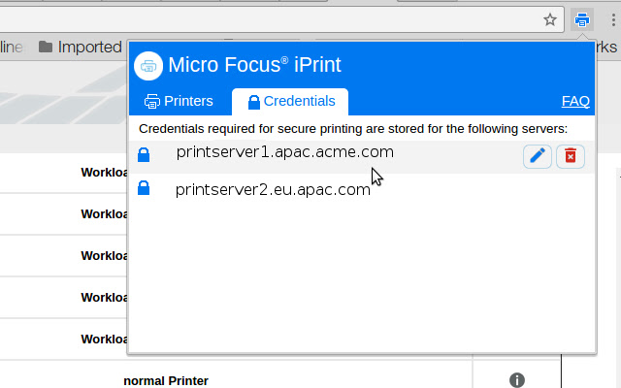Select the printserver1.apac.acme.com entry

284,152
